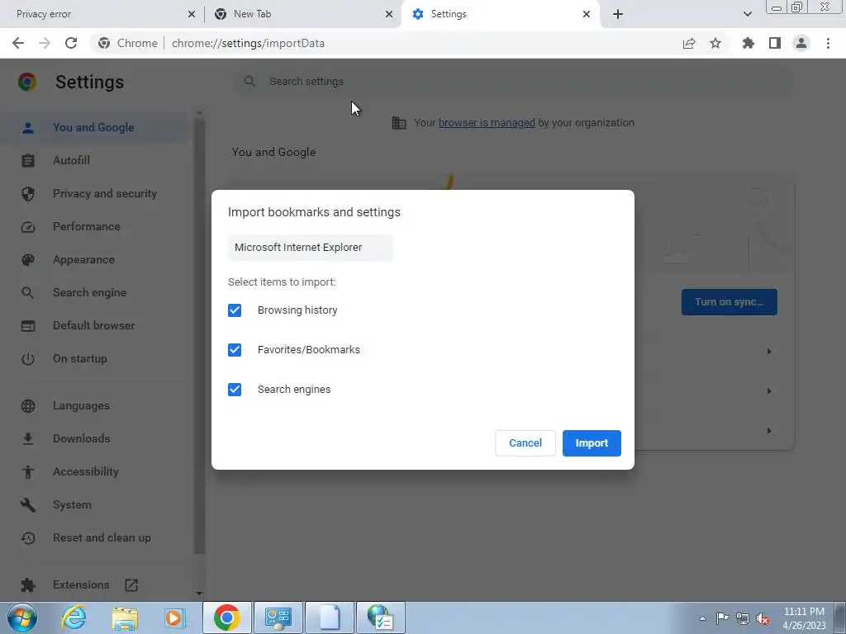Open the control panel taskbar icon
The width and height of the screenshot is (846, 634).
tap(278, 617)
